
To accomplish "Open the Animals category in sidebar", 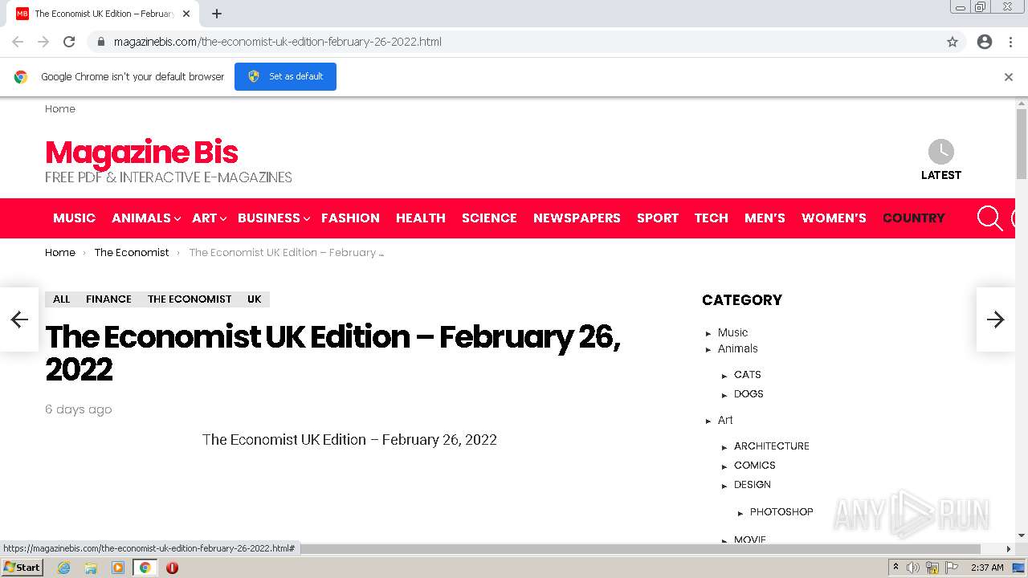I will [738, 348].
